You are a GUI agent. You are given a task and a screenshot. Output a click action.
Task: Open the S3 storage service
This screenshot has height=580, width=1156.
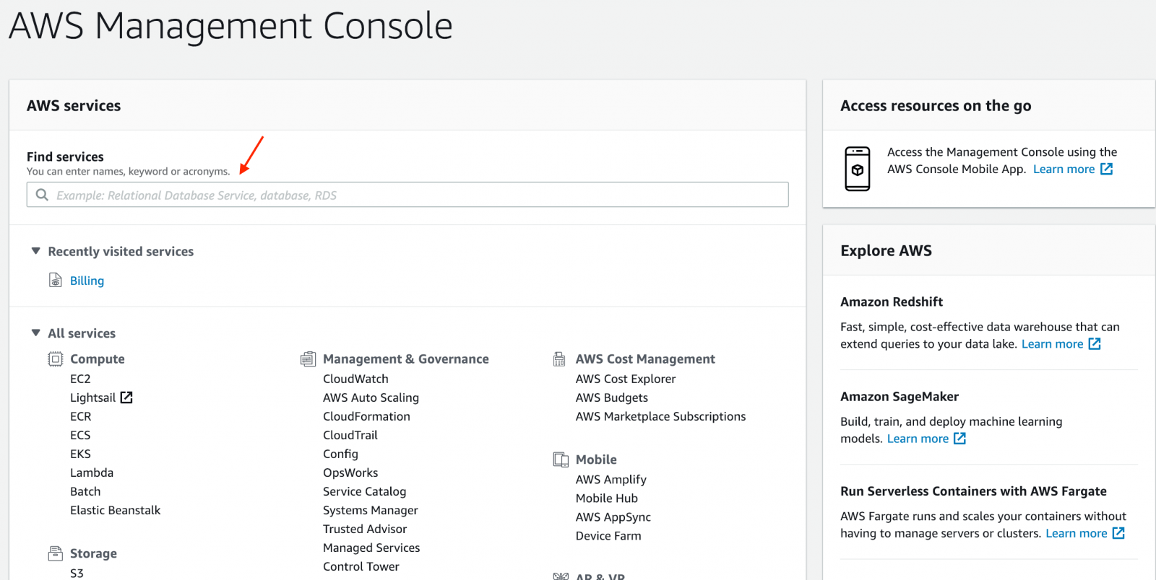coord(77,573)
